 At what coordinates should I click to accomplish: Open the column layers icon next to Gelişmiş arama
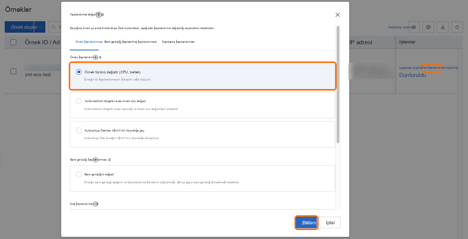click(414, 27)
